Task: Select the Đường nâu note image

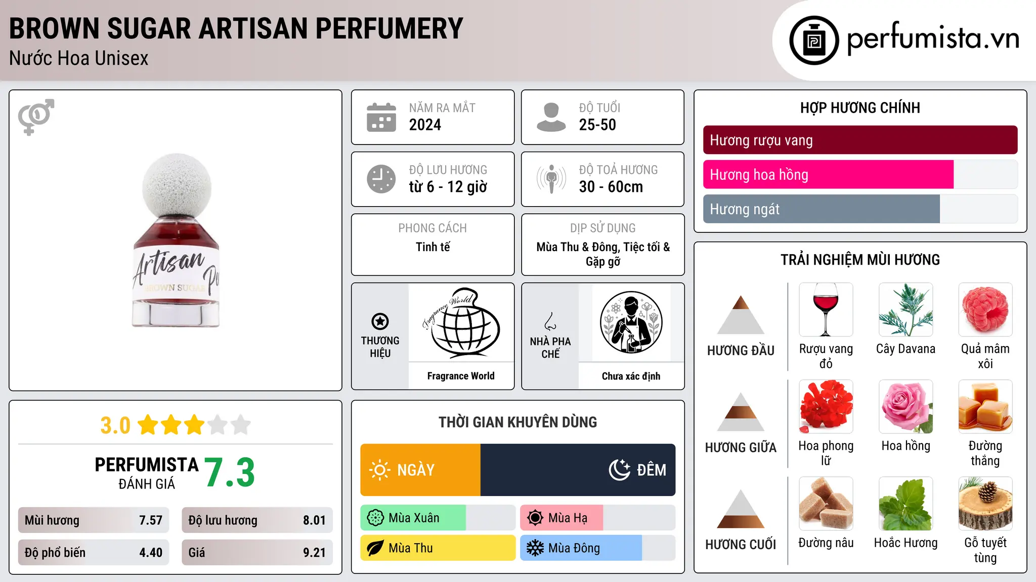Action: (826, 504)
